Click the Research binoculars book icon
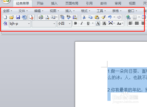147x107 pixels. pos(75,17)
